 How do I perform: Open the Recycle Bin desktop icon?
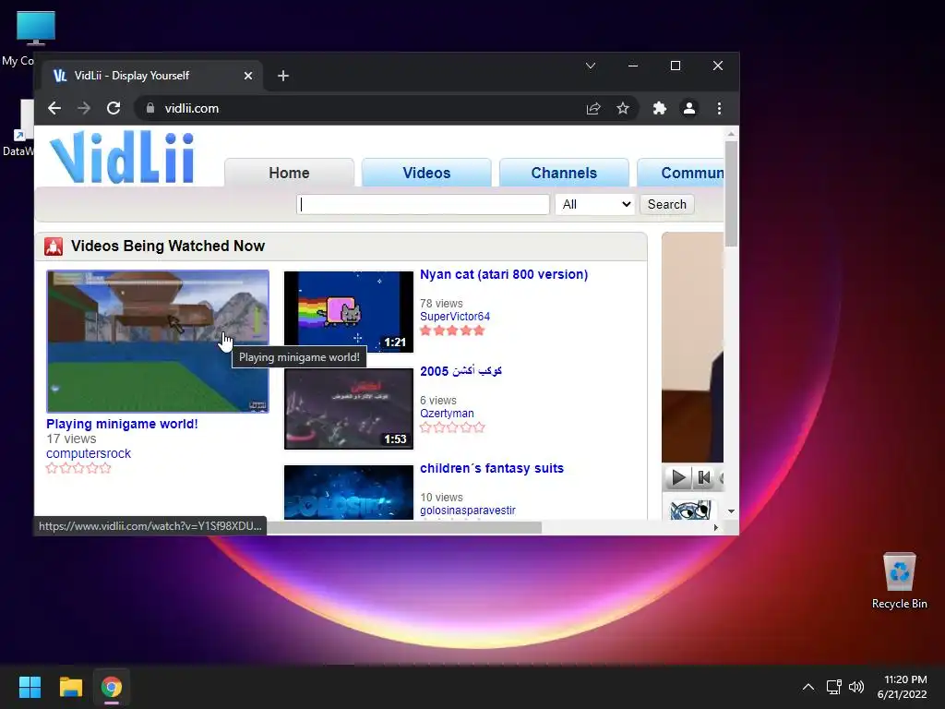899,581
